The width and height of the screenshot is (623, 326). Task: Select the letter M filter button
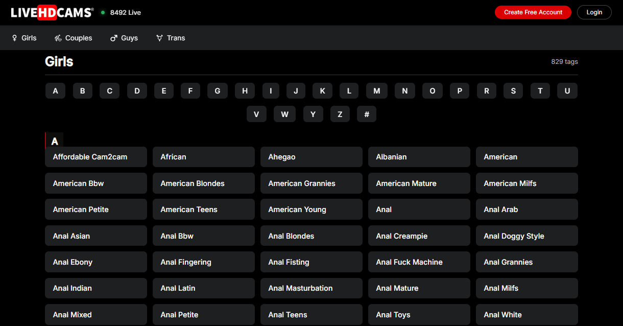pyautogui.click(x=376, y=91)
